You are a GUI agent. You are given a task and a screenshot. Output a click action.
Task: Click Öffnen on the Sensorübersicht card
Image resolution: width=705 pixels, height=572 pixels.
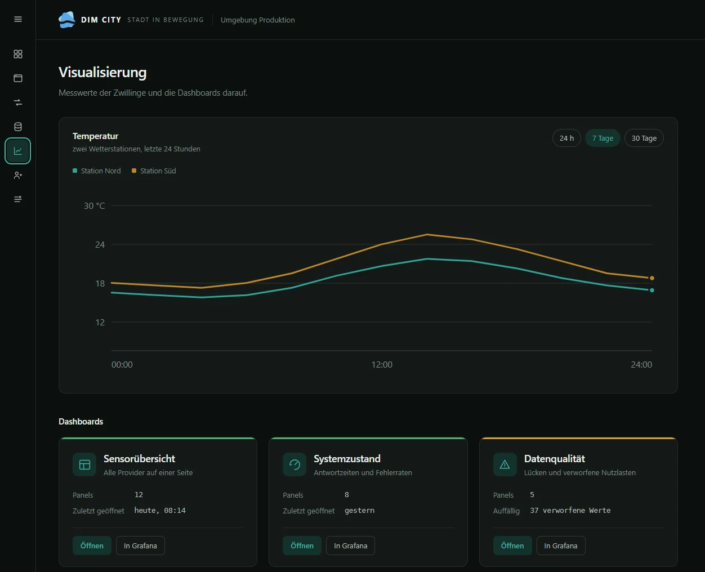coord(92,546)
